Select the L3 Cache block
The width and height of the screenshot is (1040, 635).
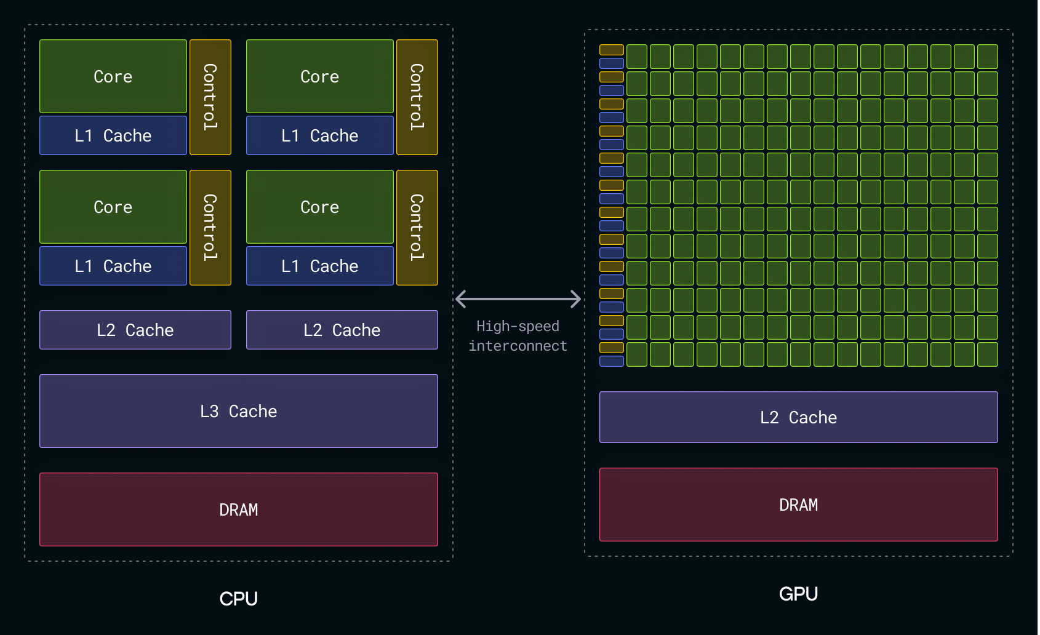click(239, 411)
